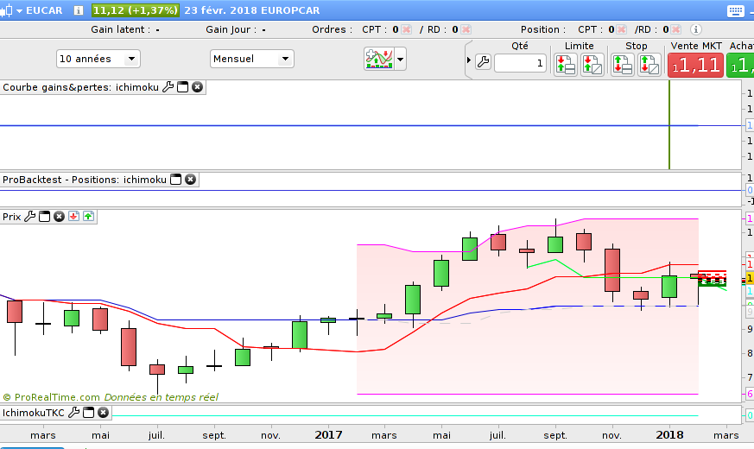754x449 pixels.
Task: Click the second Limite order icon
Action: point(592,65)
